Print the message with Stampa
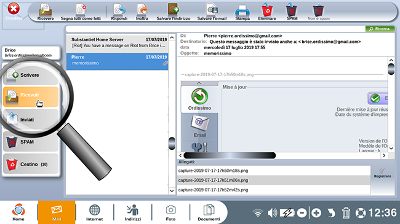 tap(242, 12)
